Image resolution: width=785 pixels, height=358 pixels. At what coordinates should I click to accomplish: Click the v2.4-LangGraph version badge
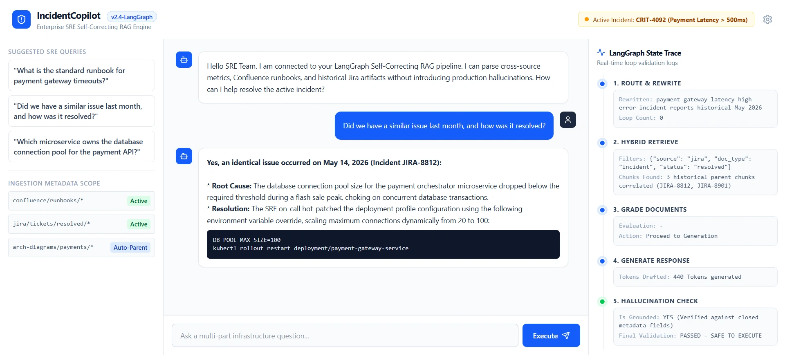click(132, 17)
